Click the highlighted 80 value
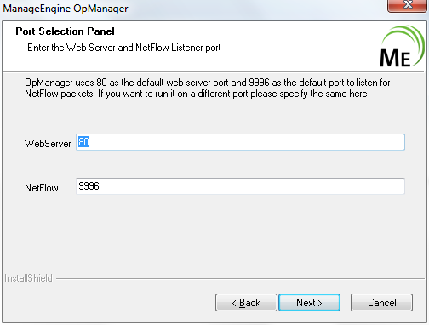The width and height of the screenshot is (429, 325). [x=83, y=142]
